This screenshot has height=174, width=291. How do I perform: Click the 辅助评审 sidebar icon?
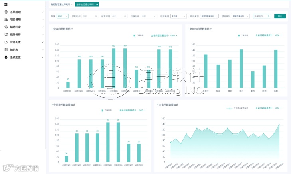[x=6, y=27]
